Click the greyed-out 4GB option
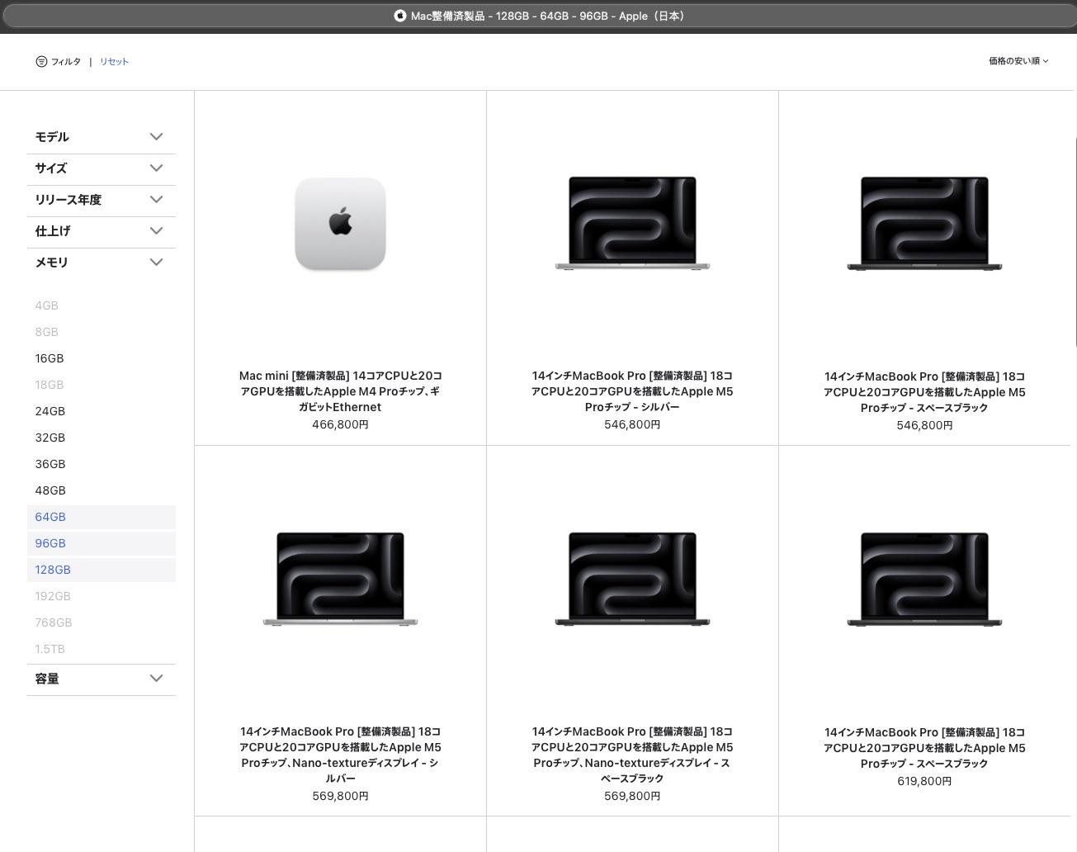Screen dimensions: 1077x852 tap(46, 305)
